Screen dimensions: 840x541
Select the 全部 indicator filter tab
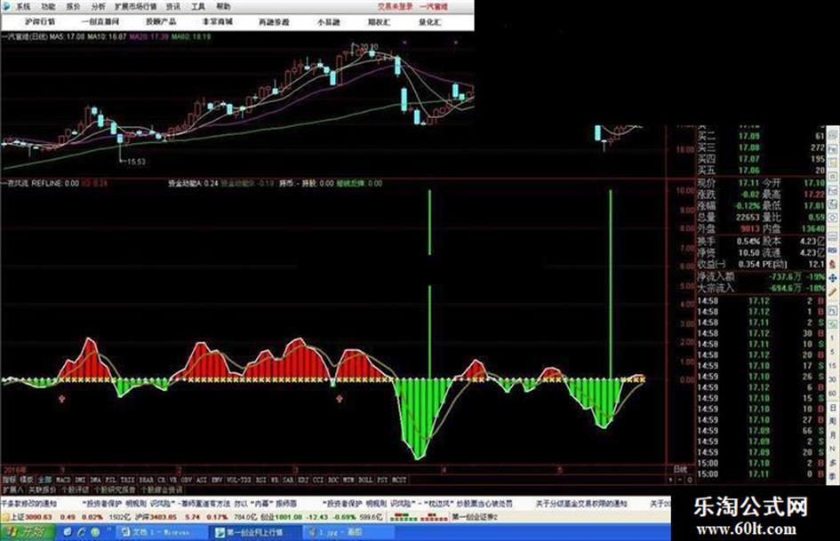[x=44, y=480]
